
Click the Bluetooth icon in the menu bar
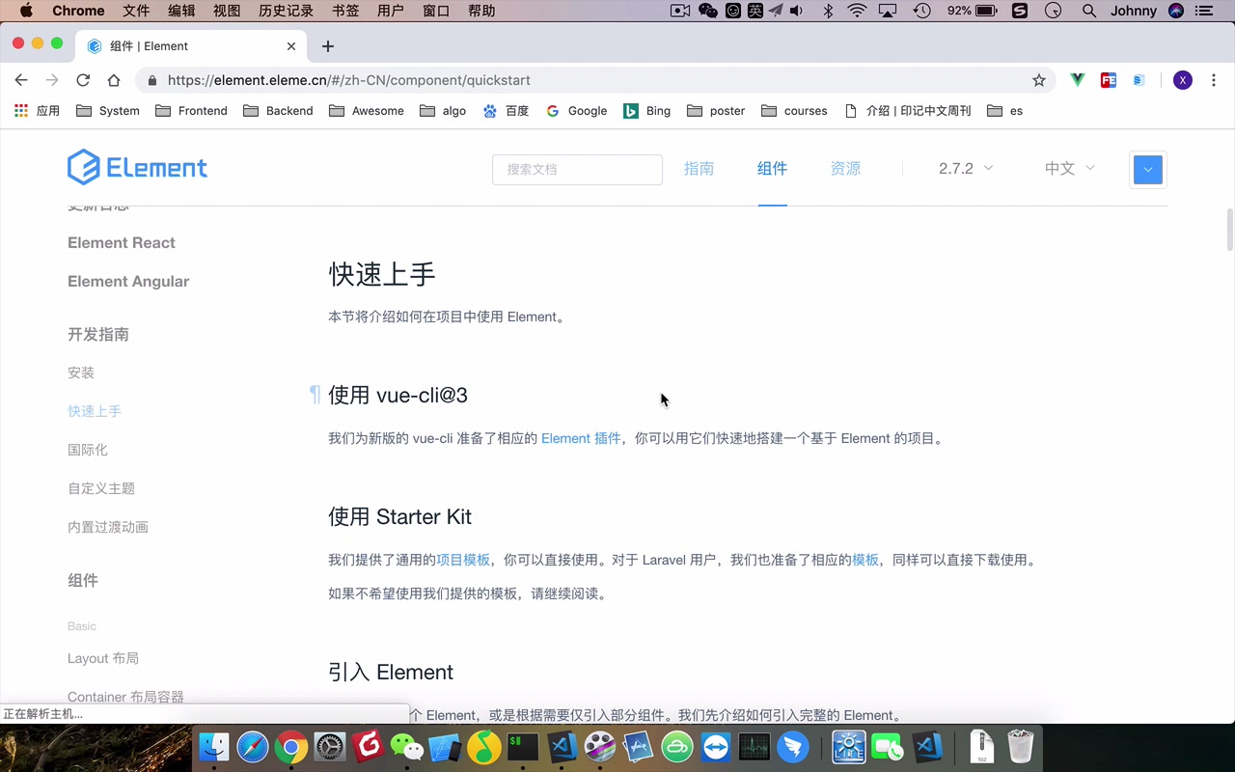click(x=828, y=11)
